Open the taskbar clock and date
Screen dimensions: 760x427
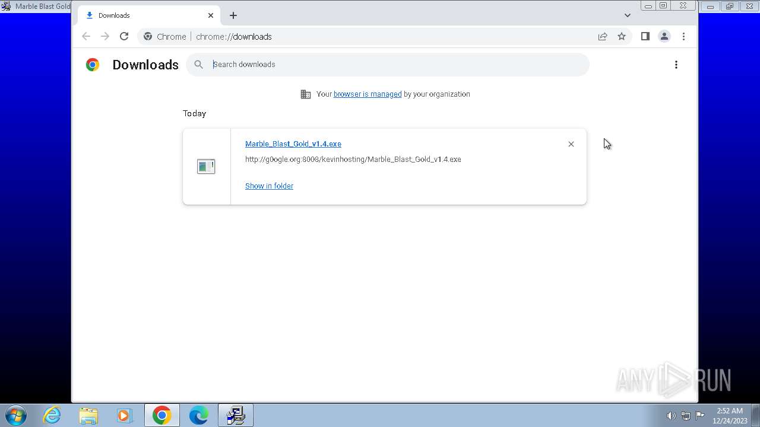click(730, 416)
